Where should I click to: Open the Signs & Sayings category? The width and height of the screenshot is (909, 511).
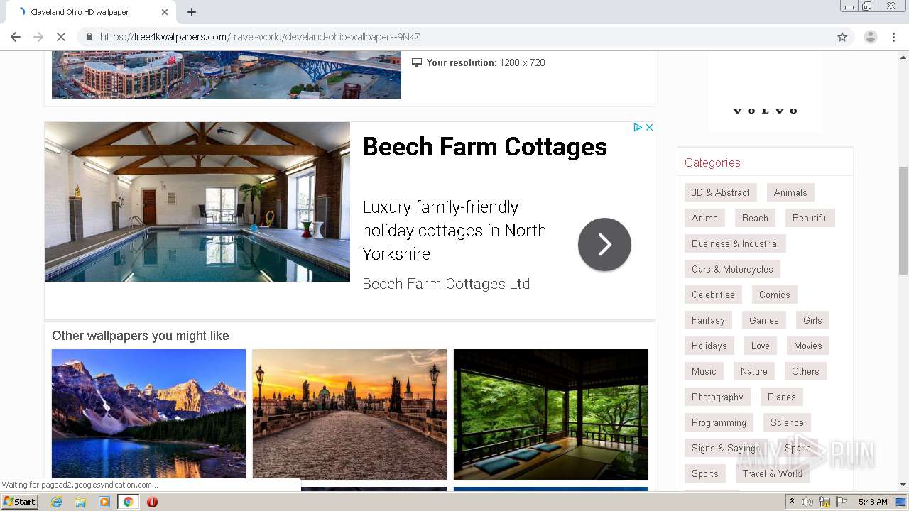(x=726, y=448)
